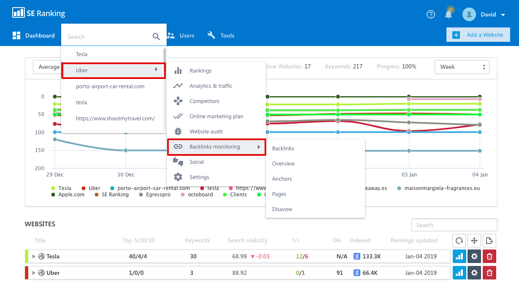Click the Add a Website button
519x282 pixels.
(478, 35)
